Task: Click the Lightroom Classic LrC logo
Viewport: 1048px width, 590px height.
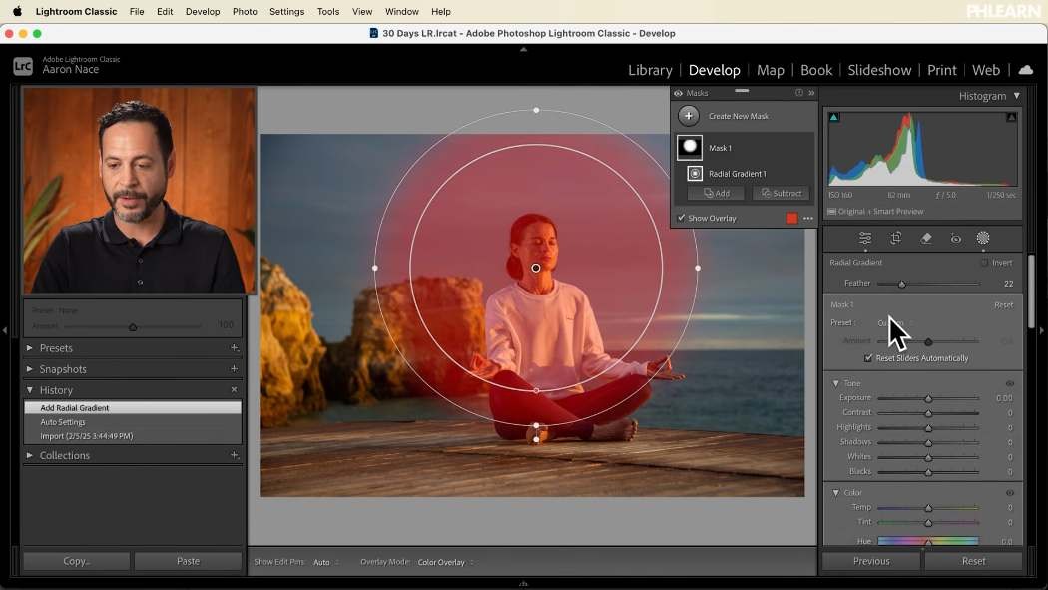Action: (23, 66)
